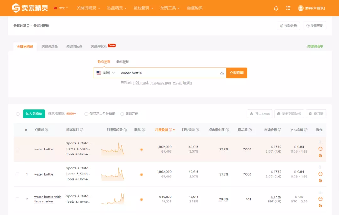Viewport: 339px width, 215px height.
Task: Click the Google icon in first row
Action: (320, 155)
